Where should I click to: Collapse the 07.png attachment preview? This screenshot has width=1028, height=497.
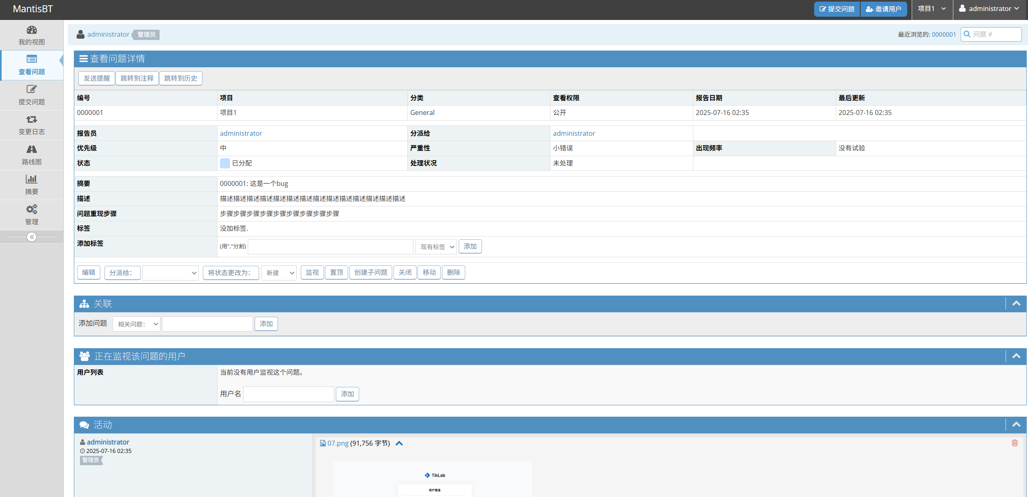[x=399, y=443]
